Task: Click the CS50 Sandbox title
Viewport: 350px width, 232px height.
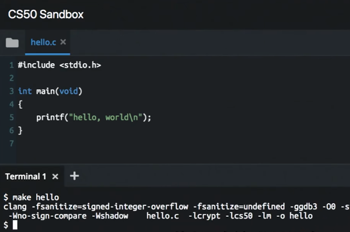Action: 46,14
